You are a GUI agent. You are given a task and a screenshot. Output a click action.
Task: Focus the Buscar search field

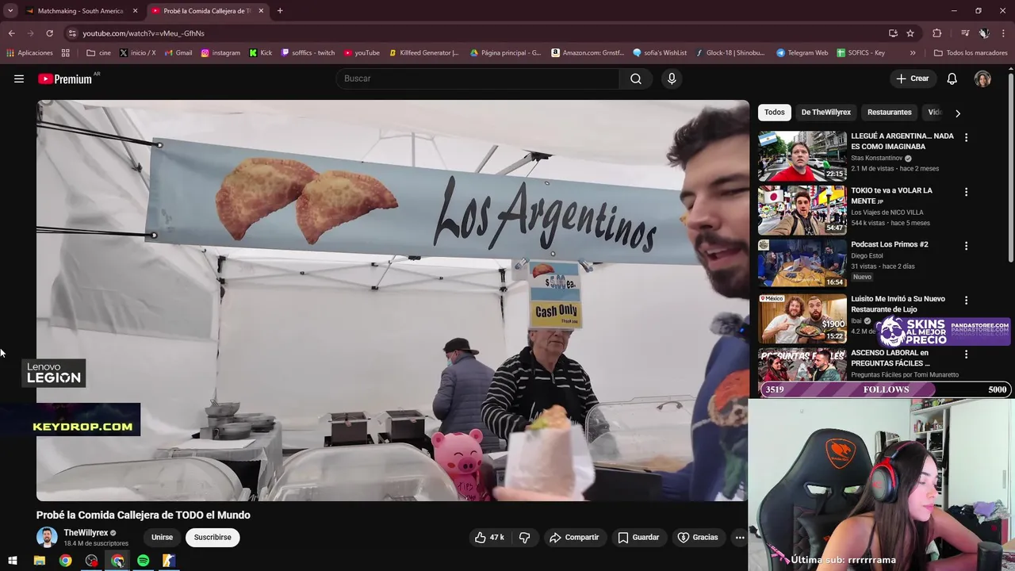(x=477, y=79)
